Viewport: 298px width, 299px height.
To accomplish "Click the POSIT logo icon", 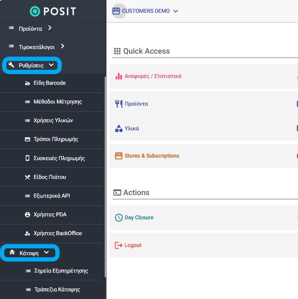I will point(35,11).
